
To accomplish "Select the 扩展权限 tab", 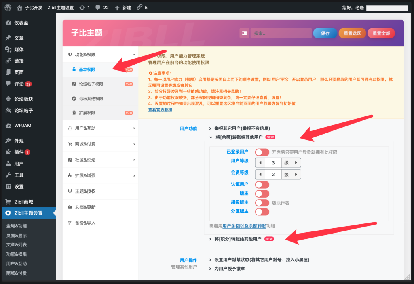I will point(100,113).
